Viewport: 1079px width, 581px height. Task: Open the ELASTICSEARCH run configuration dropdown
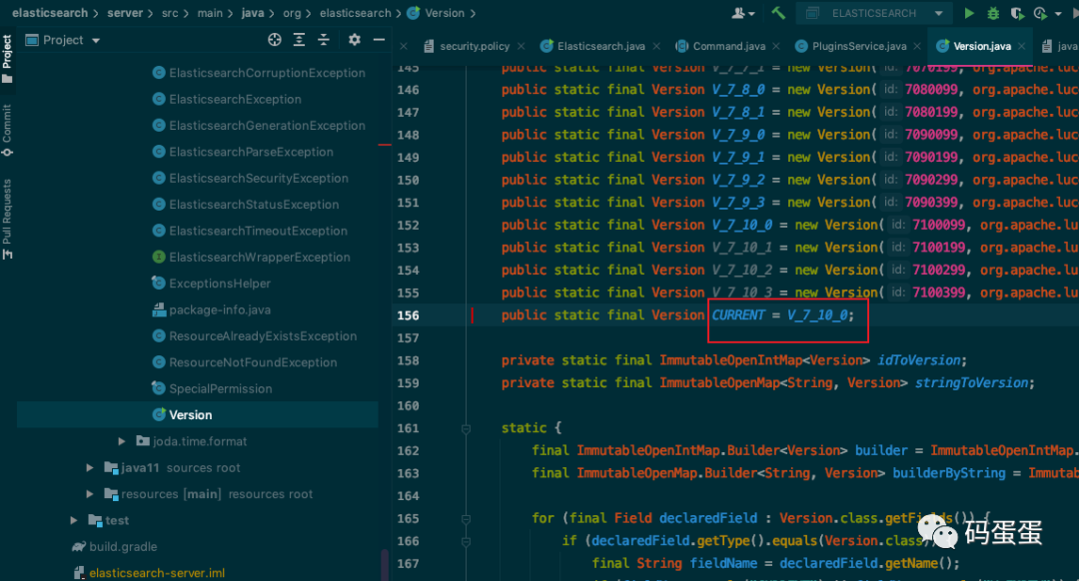(x=872, y=13)
